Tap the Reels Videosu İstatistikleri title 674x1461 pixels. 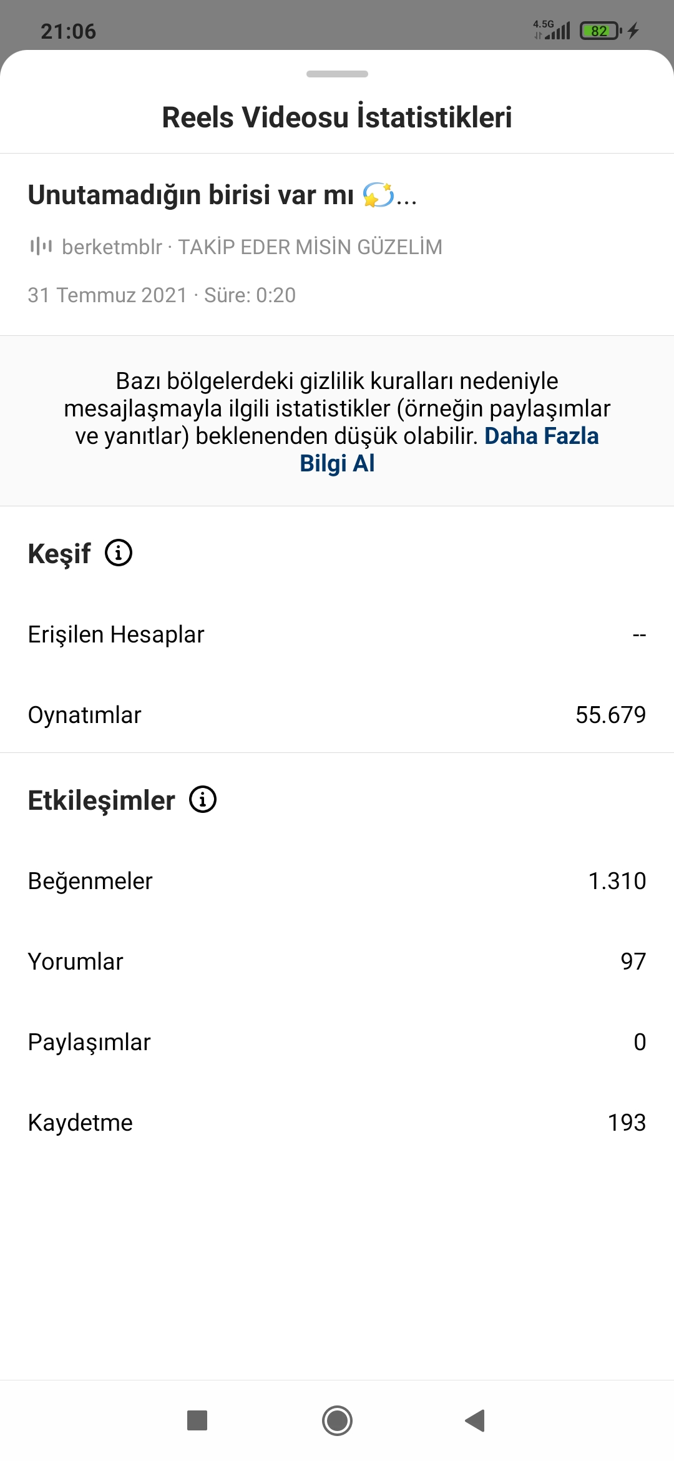click(x=337, y=117)
